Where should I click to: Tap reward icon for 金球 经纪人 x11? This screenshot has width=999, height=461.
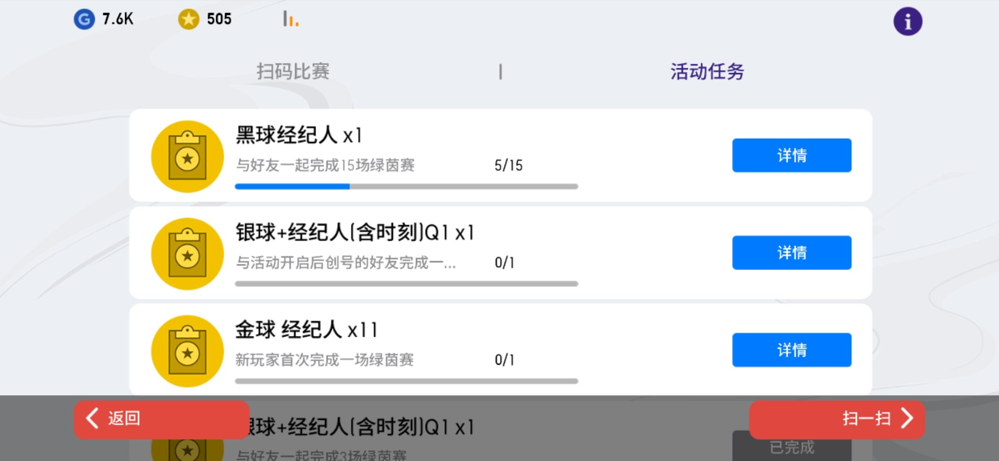pos(187,351)
